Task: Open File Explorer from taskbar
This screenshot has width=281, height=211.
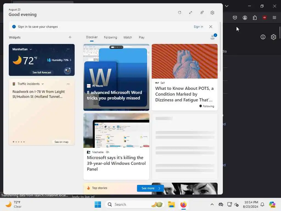Action: pos(171,204)
